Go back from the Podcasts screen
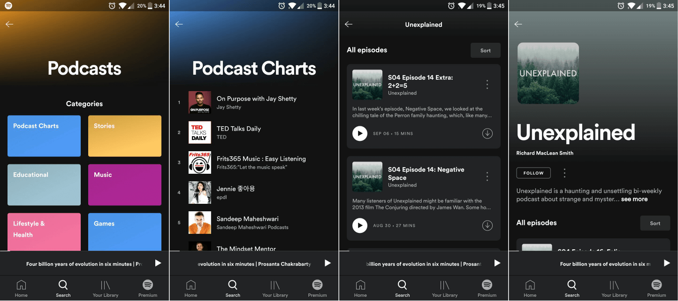 (x=9, y=24)
